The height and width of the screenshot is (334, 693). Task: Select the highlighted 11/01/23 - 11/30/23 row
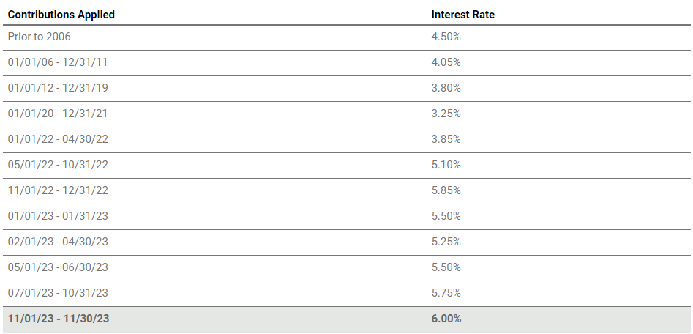tap(347, 319)
